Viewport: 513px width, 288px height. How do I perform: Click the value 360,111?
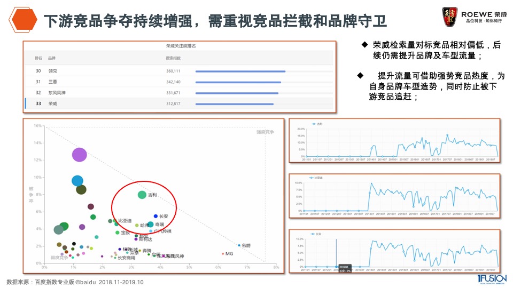pyautogui.click(x=173, y=71)
